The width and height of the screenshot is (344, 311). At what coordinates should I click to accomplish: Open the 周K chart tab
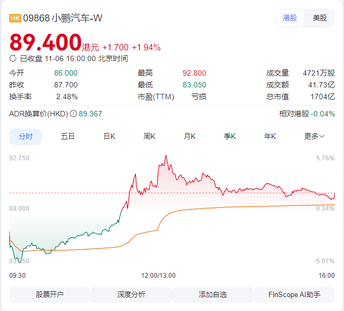click(x=149, y=136)
